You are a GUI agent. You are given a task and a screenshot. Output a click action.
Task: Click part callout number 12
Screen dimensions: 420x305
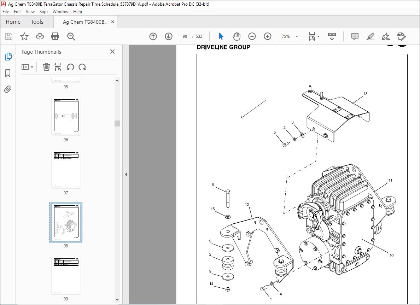(x=247, y=205)
